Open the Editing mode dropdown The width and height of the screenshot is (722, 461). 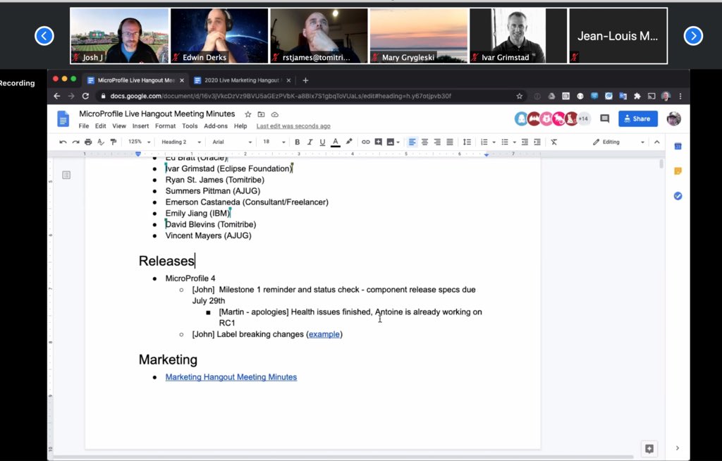[618, 142]
